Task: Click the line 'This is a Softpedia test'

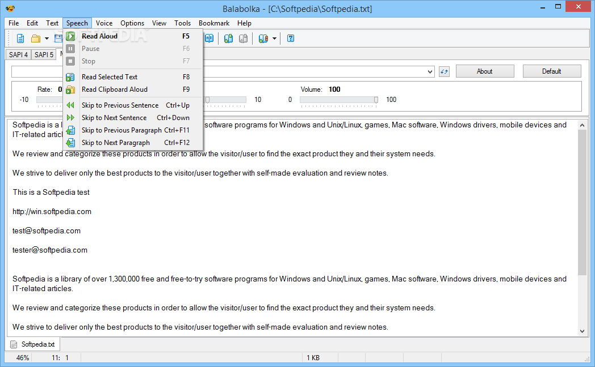Action: (51, 192)
